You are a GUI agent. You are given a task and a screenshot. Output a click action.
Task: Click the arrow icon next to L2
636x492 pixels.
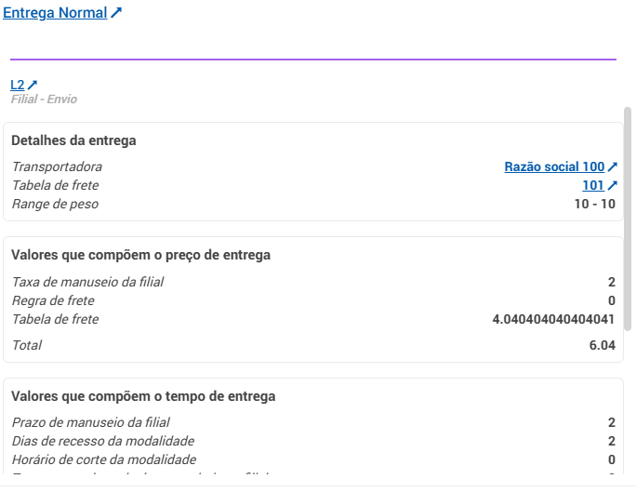coord(33,86)
